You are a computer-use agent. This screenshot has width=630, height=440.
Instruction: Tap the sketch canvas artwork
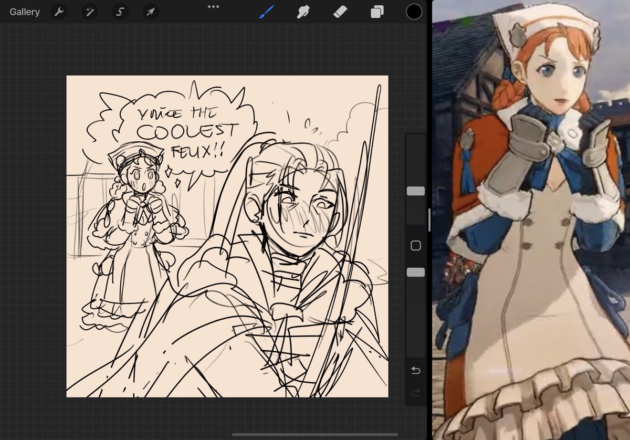[227, 236]
